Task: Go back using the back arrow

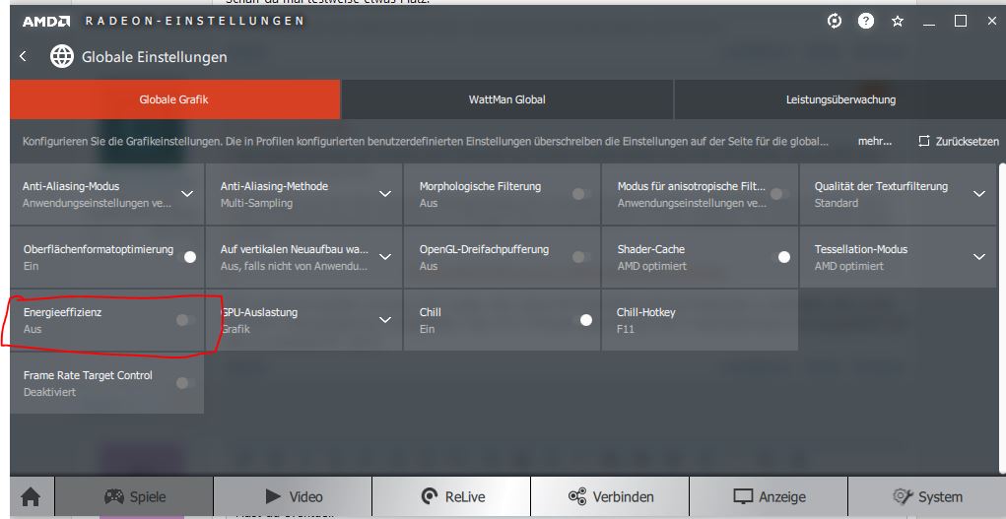Action: [x=23, y=56]
